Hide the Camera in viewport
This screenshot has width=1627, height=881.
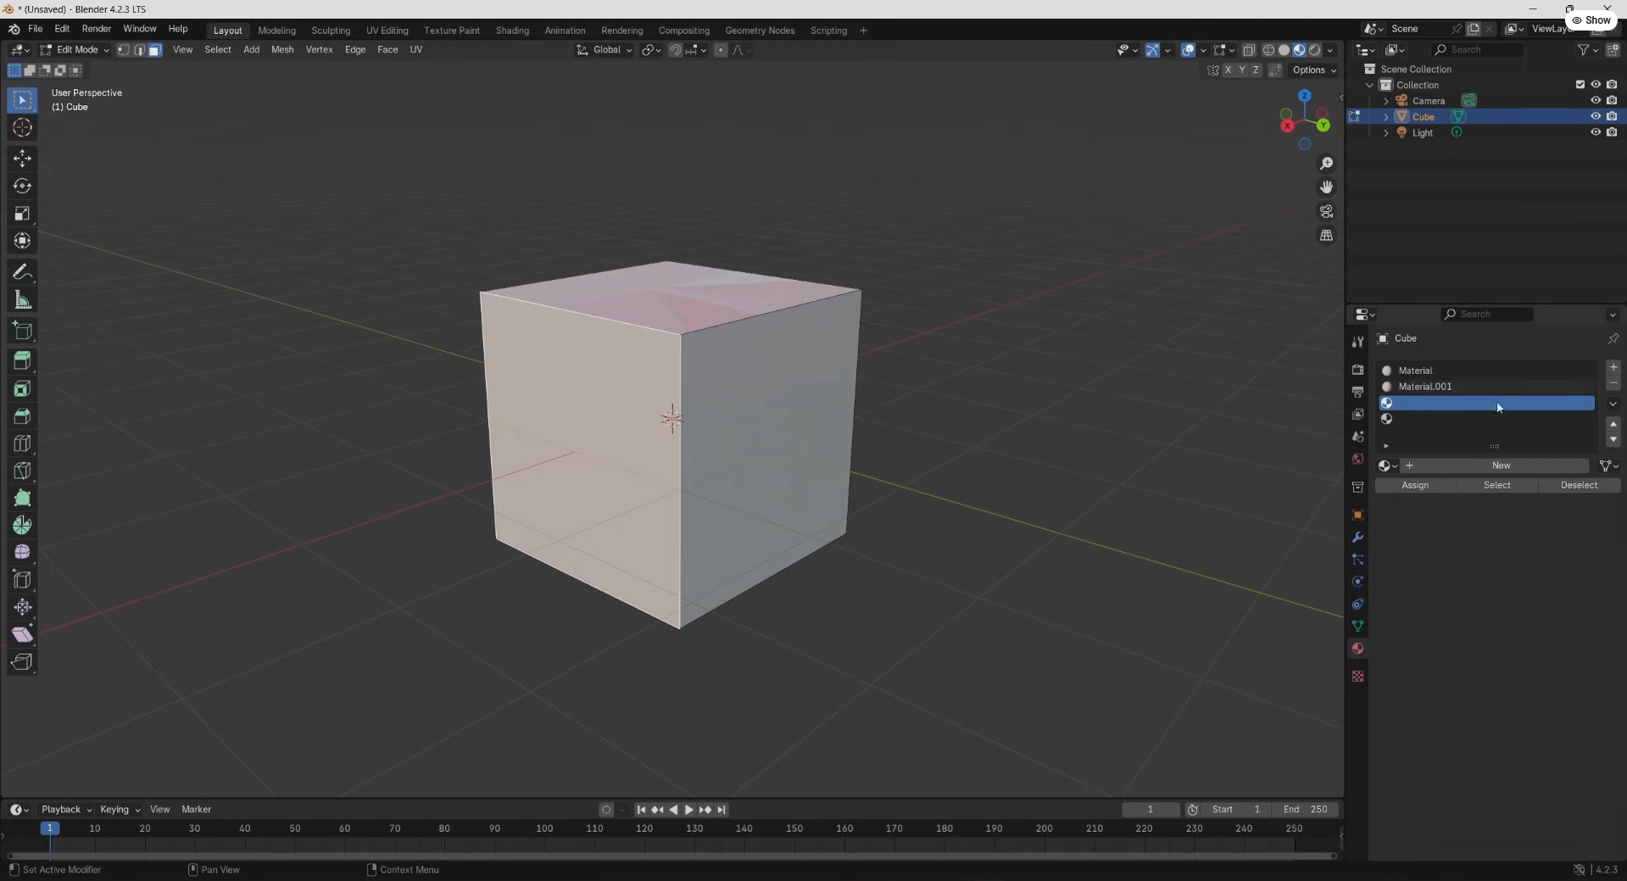1595,101
